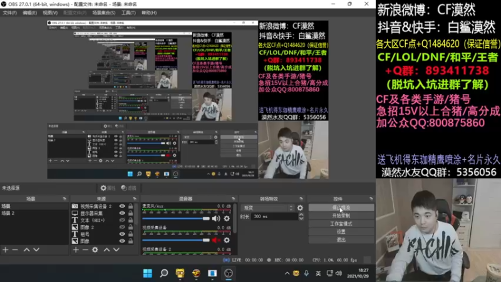Add a new source with the plus icon
This screenshot has width=501, height=282.
(76, 249)
